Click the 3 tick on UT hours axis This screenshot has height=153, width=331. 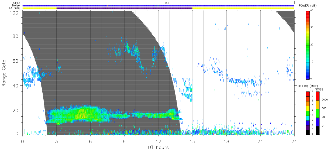(56, 141)
